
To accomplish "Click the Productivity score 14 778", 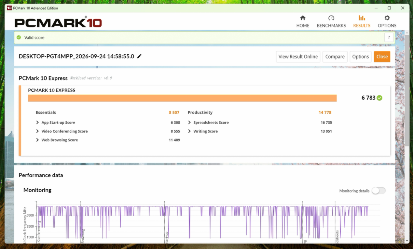I will pos(325,113).
